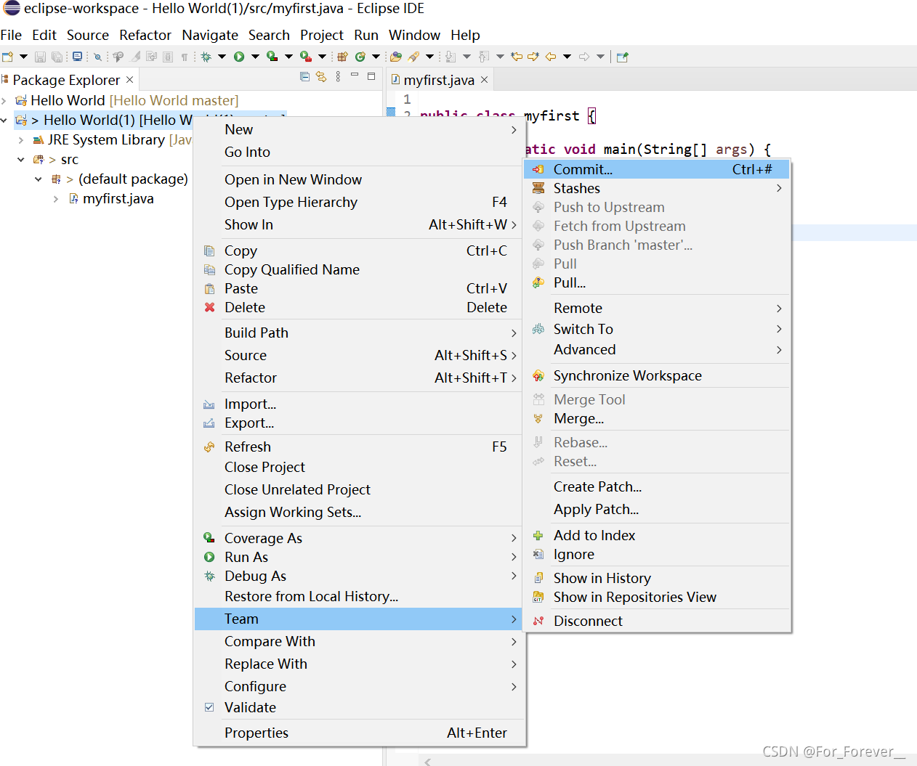Image resolution: width=917 pixels, height=766 pixels.
Task: Open the dropdown arrow beside the Run icon
Action: 255,57
